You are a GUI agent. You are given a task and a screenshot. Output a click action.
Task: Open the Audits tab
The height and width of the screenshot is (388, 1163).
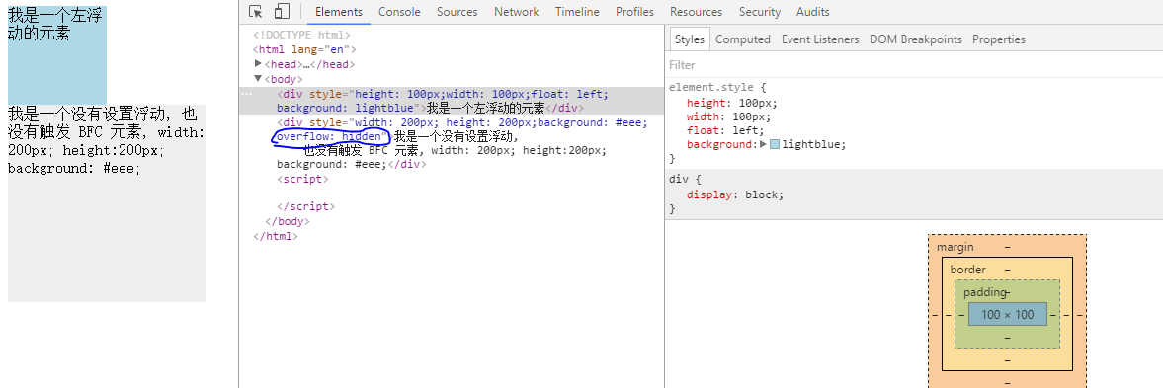point(813,12)
